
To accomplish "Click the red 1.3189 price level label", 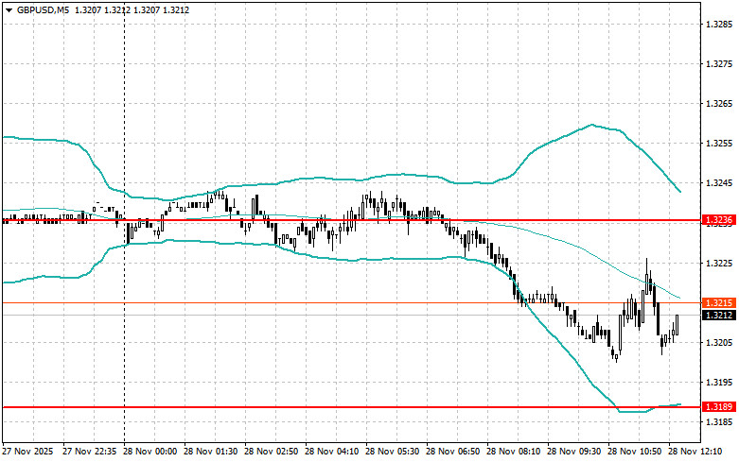I will point(719,407).
